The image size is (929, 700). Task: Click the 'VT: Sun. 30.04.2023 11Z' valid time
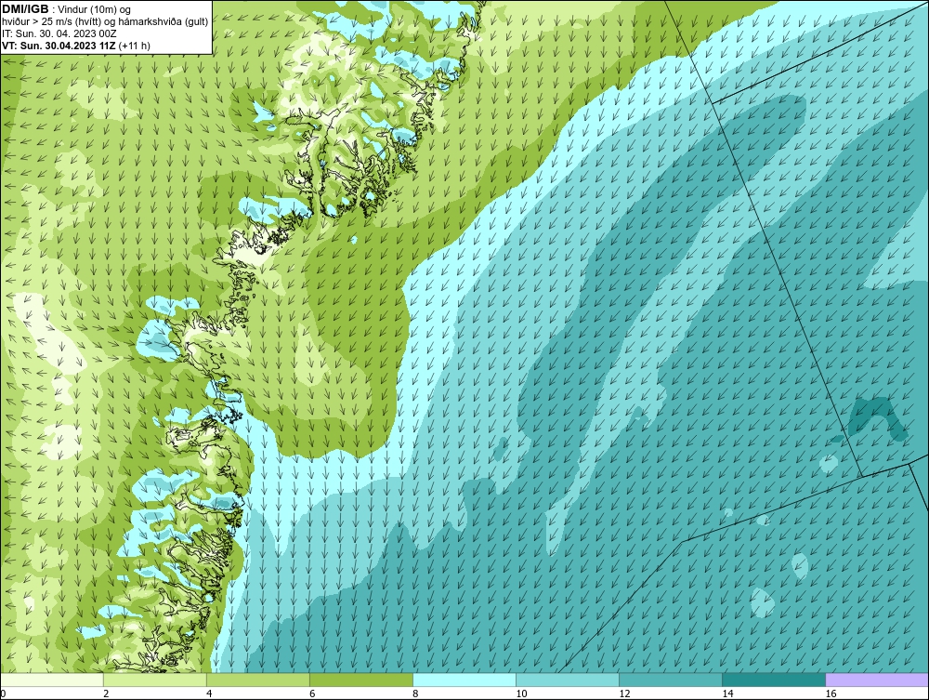point(59,46)
